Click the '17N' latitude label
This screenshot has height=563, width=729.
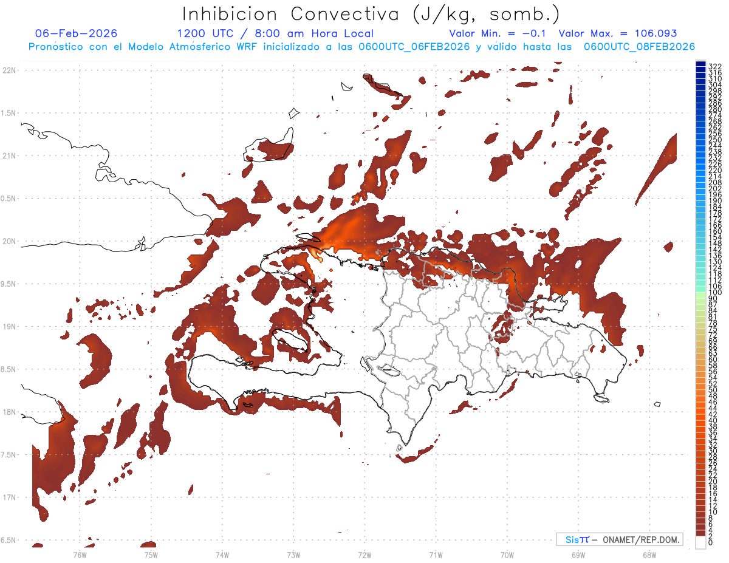(9, 497)
